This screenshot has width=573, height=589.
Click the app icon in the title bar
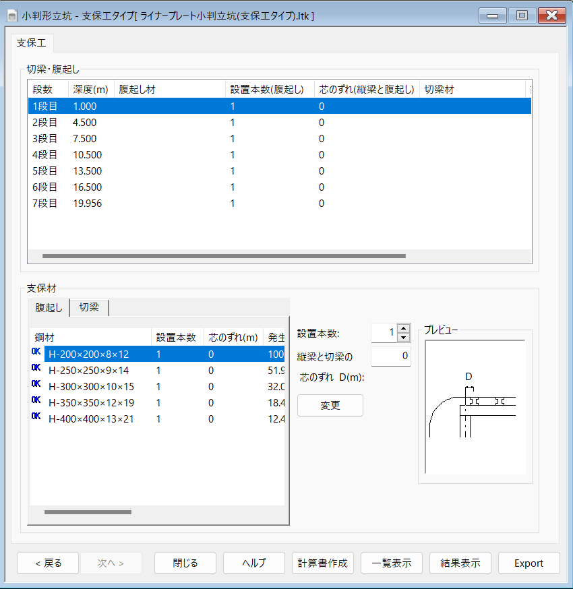11,15
